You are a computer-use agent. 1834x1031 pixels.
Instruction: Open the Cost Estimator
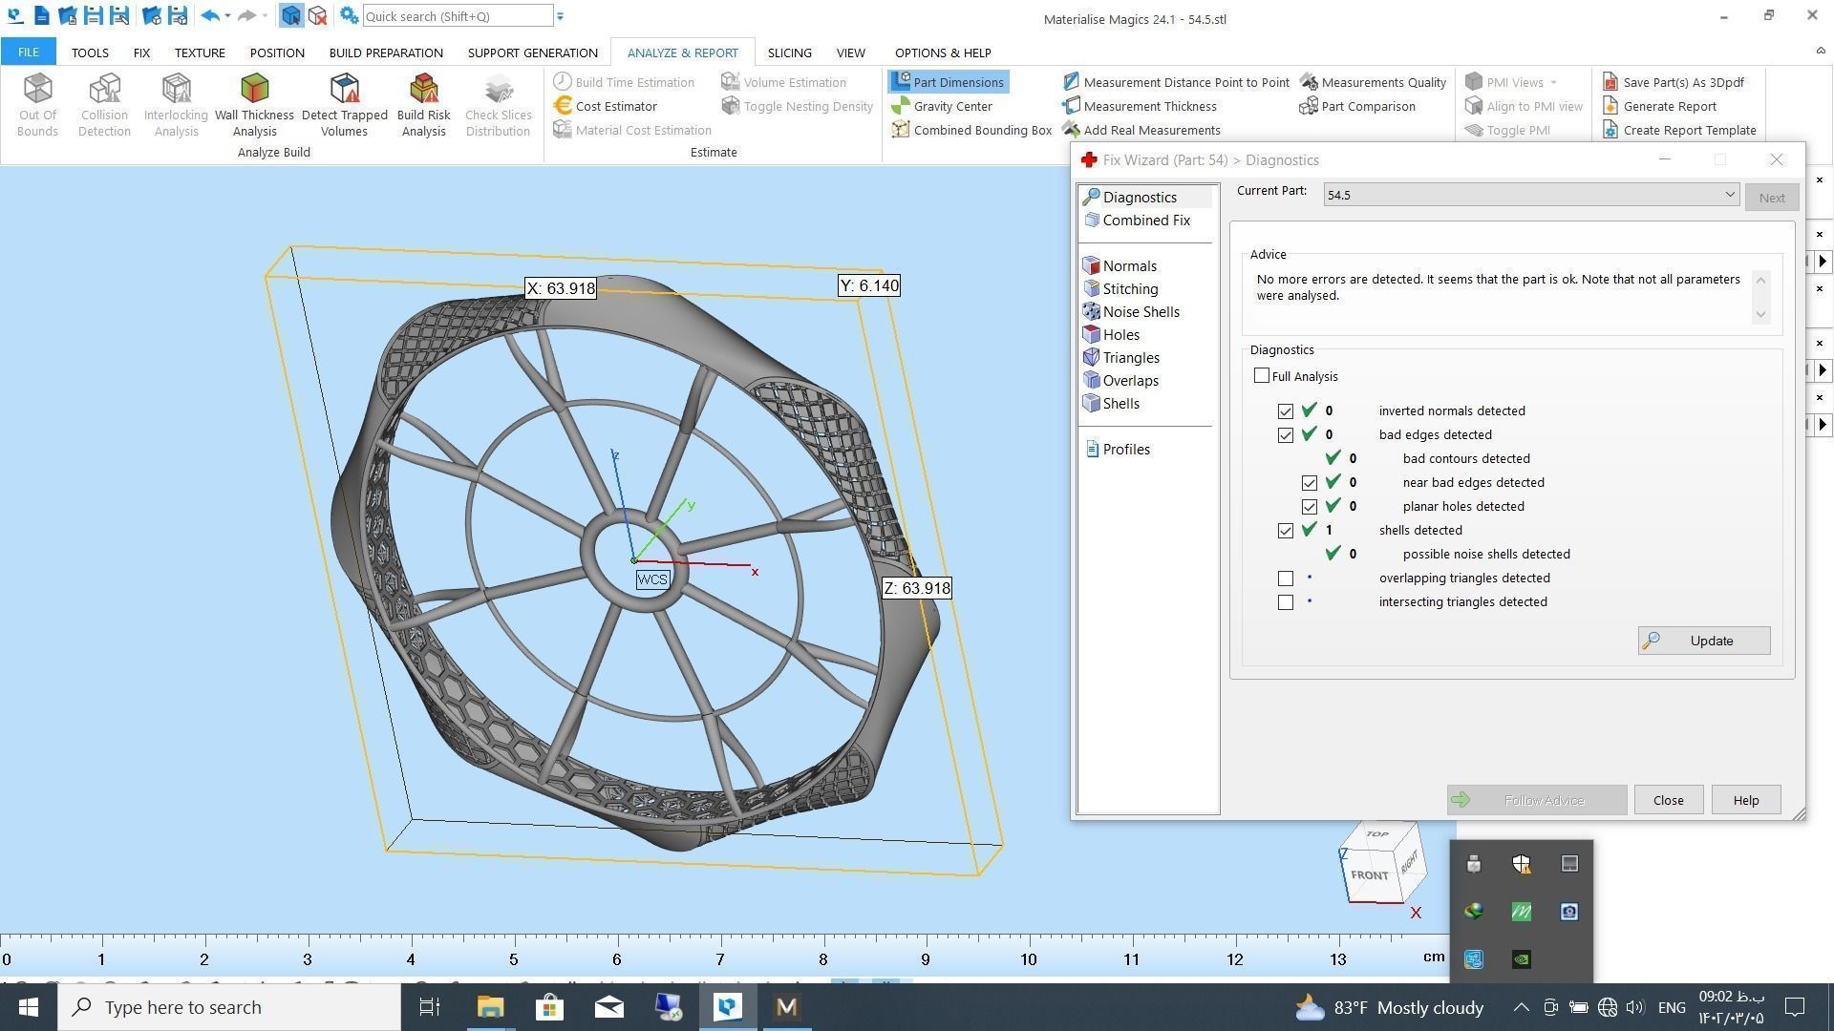pos(606,106)
